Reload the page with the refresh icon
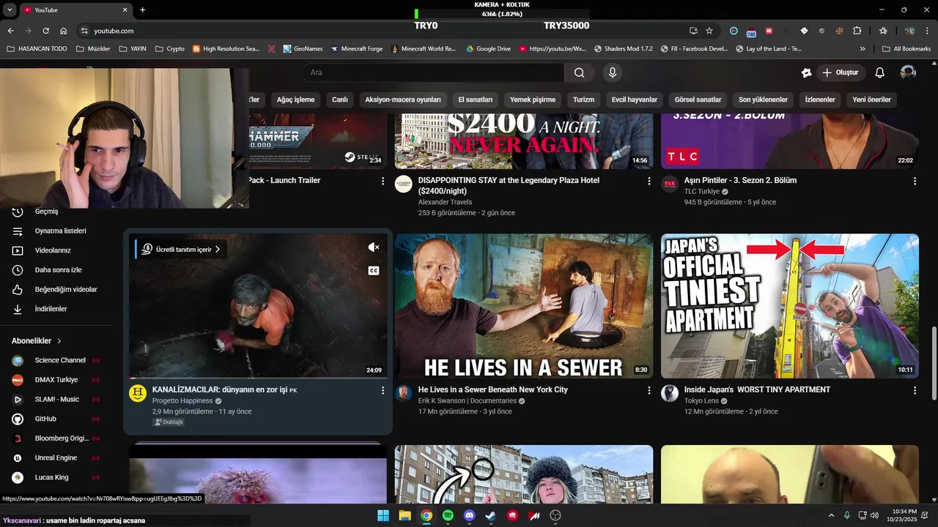 (x=45, y=31)
